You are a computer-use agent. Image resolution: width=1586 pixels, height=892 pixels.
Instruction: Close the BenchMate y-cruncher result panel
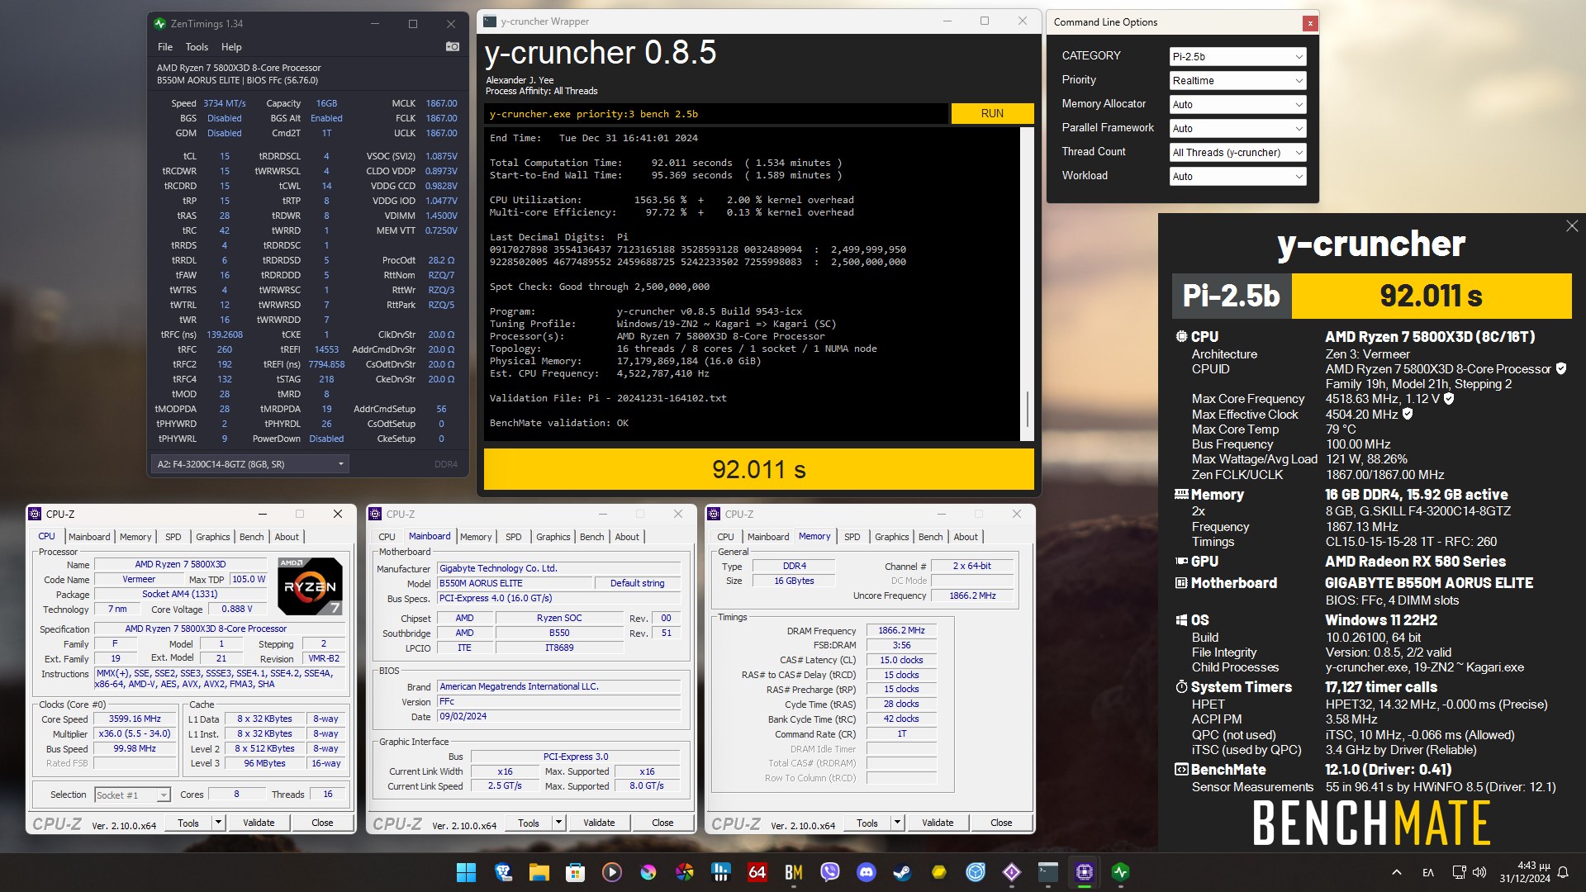[x=1571, y=226]
